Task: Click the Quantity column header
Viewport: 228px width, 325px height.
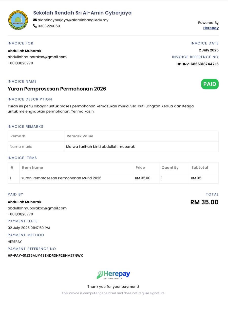Action: [170, 168]
